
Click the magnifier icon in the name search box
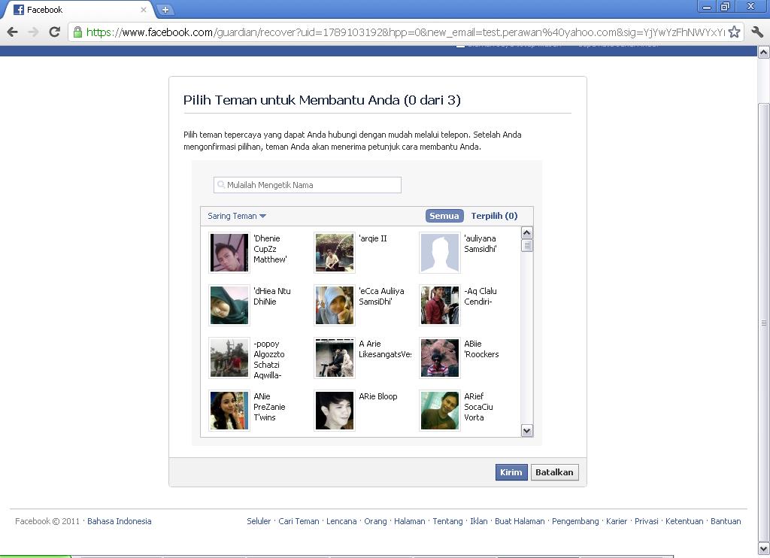coord(221,185)
